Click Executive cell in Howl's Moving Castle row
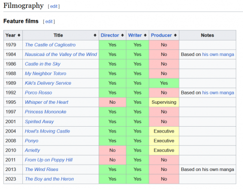 tap(164, 131)
